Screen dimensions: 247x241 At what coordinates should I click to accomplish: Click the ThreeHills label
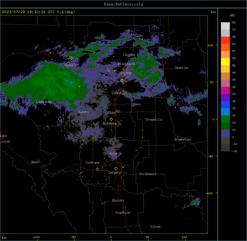point(154,120)
